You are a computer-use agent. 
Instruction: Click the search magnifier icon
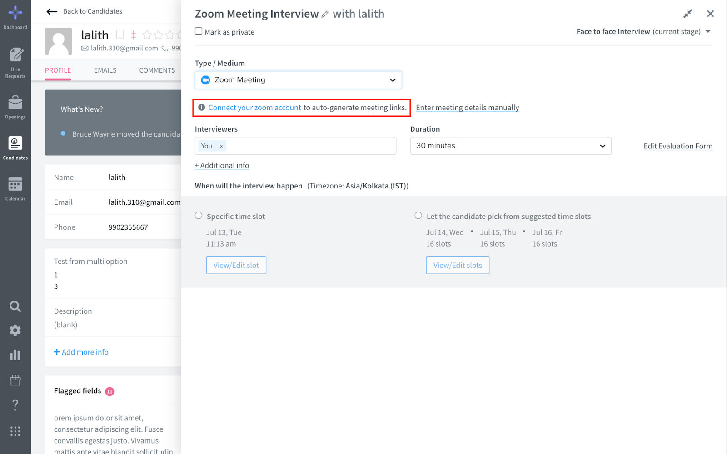(15, 306)
